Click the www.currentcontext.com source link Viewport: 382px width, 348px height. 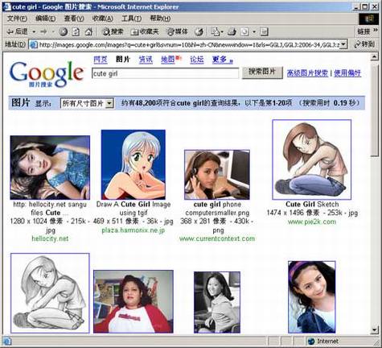click(x=217, y=238)
